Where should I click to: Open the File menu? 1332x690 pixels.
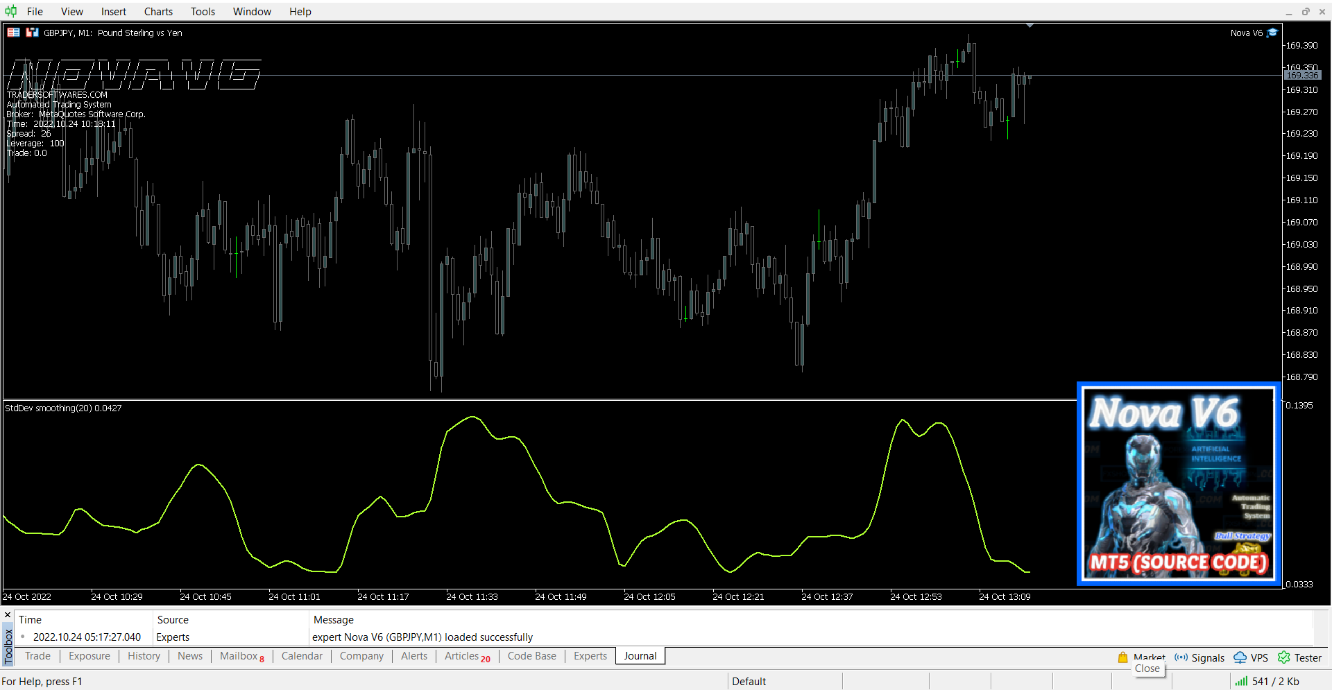tap(35, 11)
